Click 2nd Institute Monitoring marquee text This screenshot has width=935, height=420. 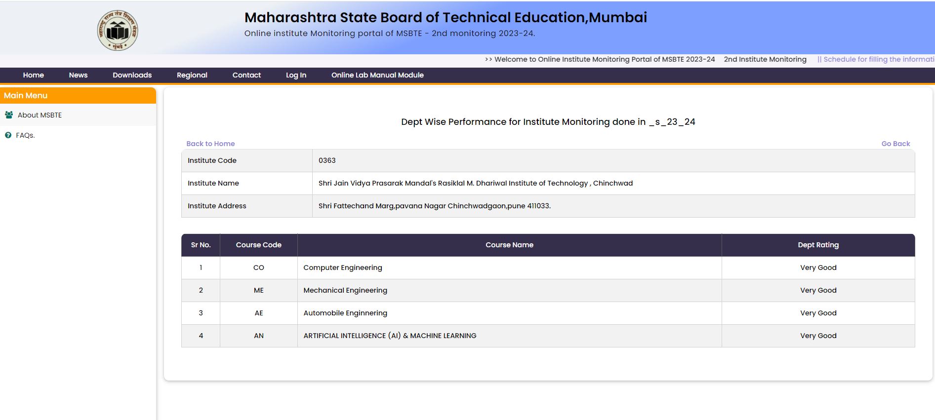pyautogui.click(x=765, y=59)
